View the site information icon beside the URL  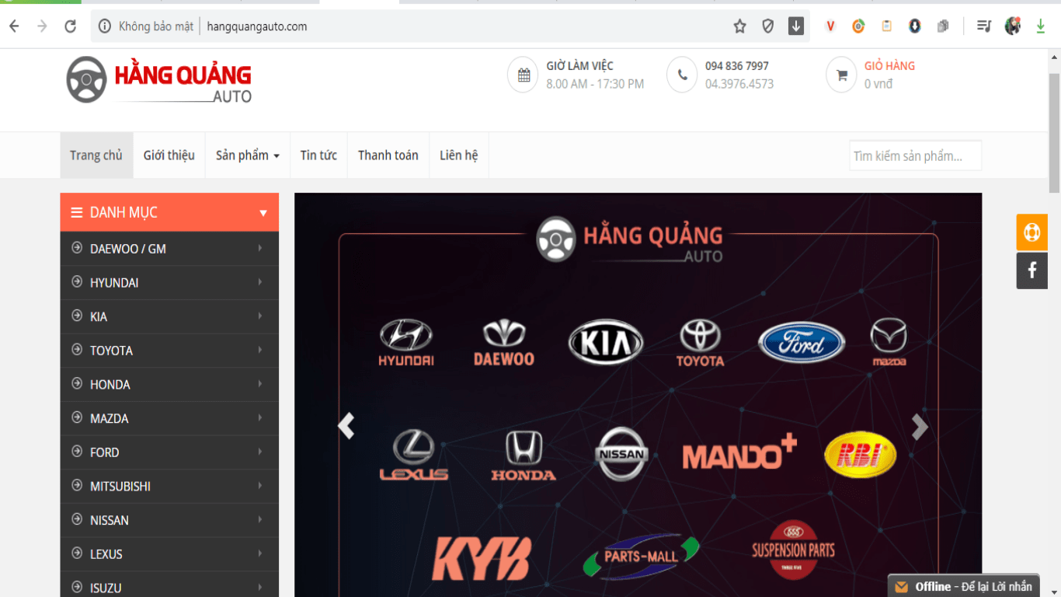click(105, 26)
